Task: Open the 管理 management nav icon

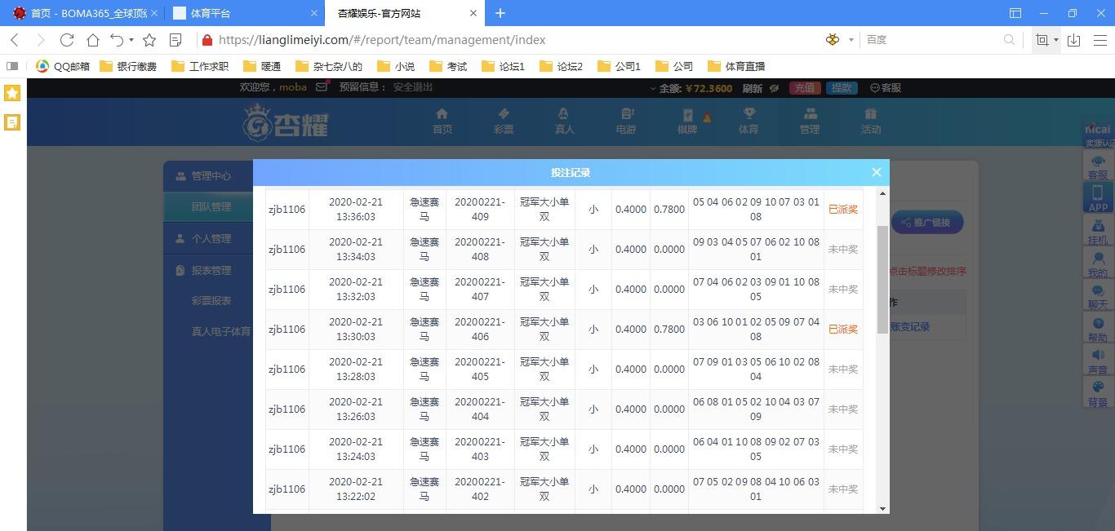Action: [810, 121]
